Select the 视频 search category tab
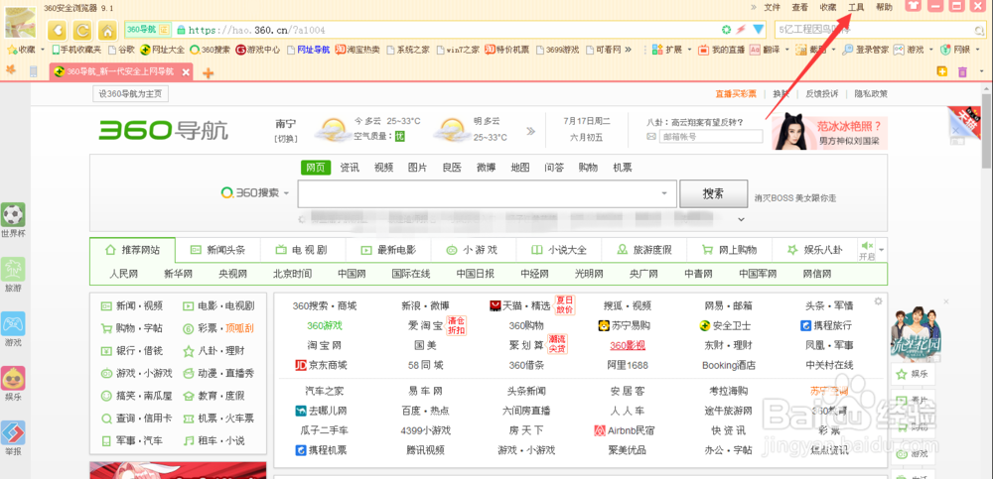993x479 pixels. click(x=383, y=167)
